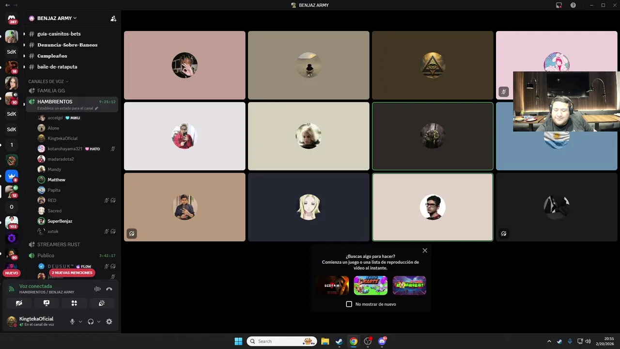Open the server icon labeled 0
620x349 pixels.
tap(12, 207)
